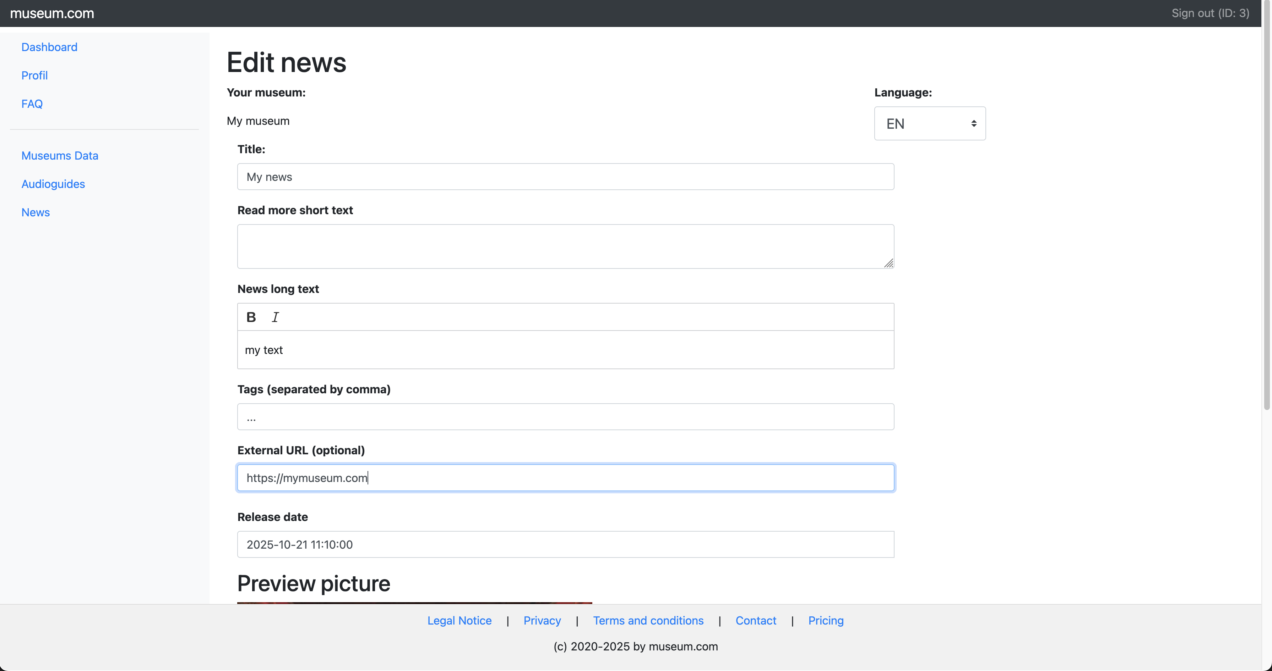This screenshot has width=1272, height=671.
Task: Toggle italic formatting in news editor
Action: click(275, 317)
